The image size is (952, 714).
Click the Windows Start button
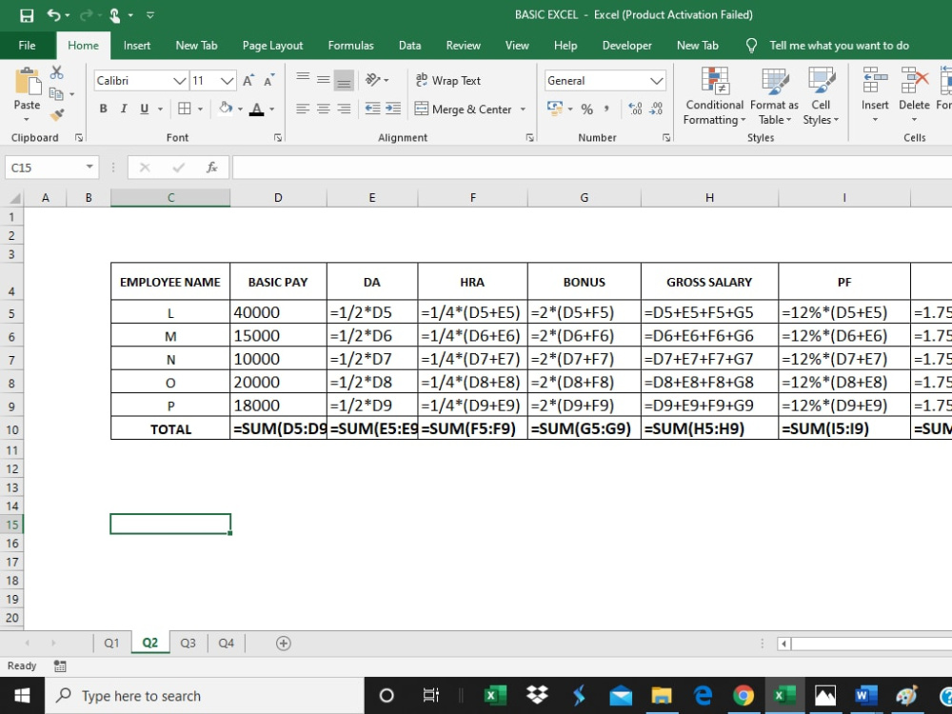click(x=23, y=696)
